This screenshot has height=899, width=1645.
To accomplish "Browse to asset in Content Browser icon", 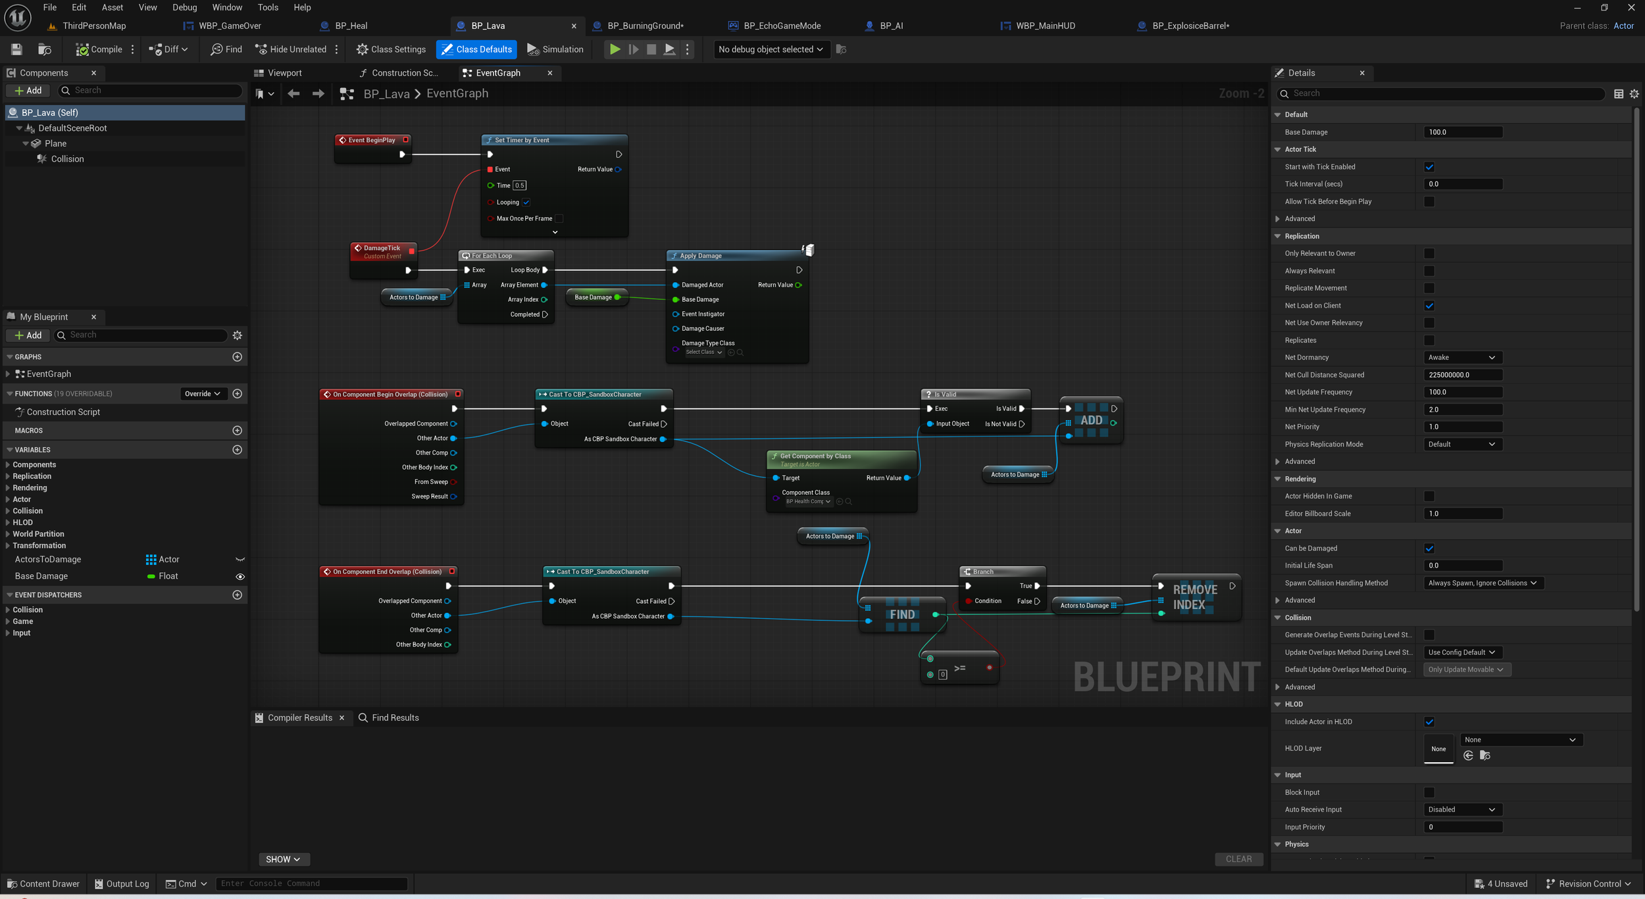I will point(45,49).
